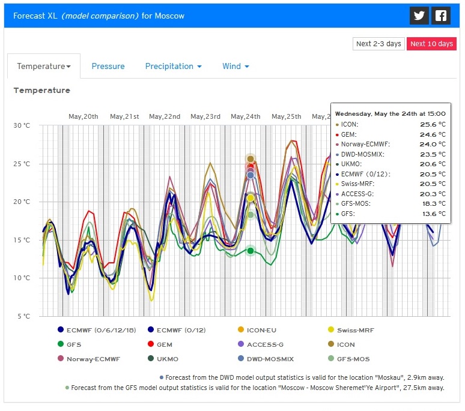Click the 30 °C axis label
This screenshot has height=411, width=465.
[x=22, y=125]
